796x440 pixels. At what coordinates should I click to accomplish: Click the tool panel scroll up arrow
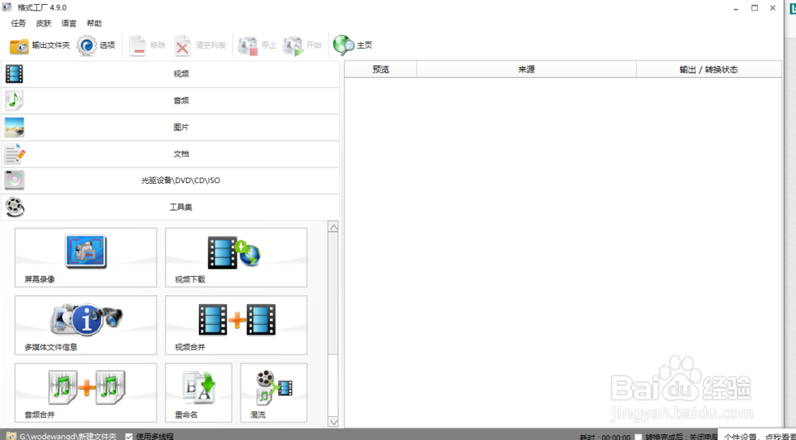(x=334, y=227)
